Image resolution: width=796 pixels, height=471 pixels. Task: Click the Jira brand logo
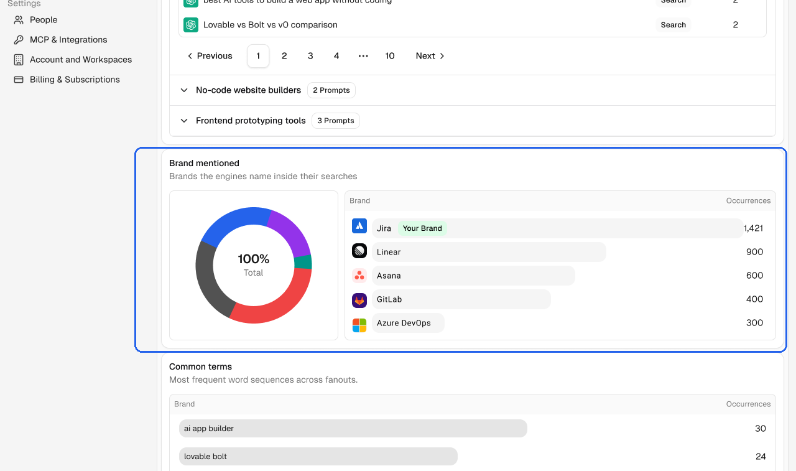(x=359, y=226)
